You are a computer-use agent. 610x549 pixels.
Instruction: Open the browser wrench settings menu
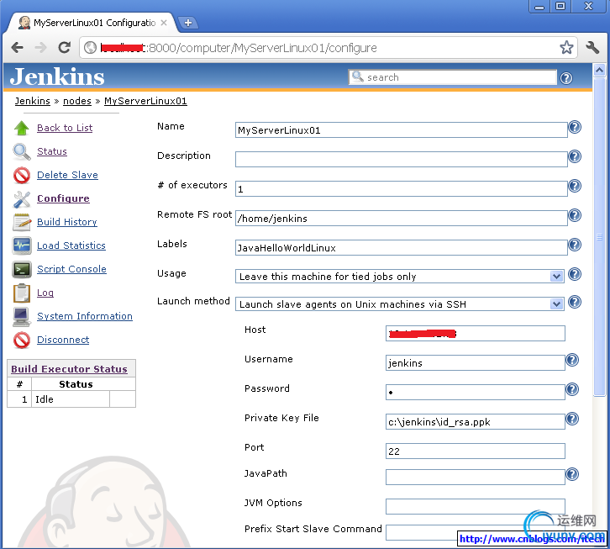[592, 48]
